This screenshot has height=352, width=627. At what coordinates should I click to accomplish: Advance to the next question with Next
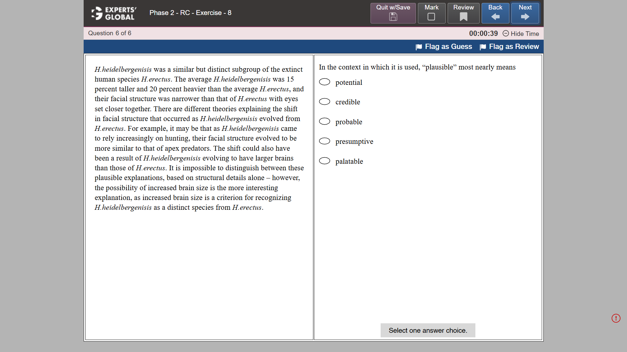click(x=525, y=13)
